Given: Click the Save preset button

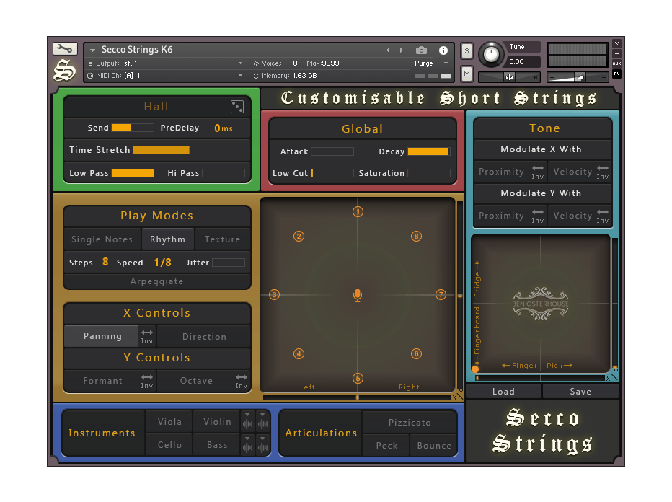Looking at the screenshot, I should (x=580, y=392).
